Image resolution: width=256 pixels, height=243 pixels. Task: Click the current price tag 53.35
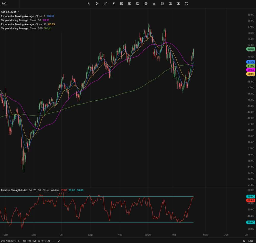tap(250, 49)
